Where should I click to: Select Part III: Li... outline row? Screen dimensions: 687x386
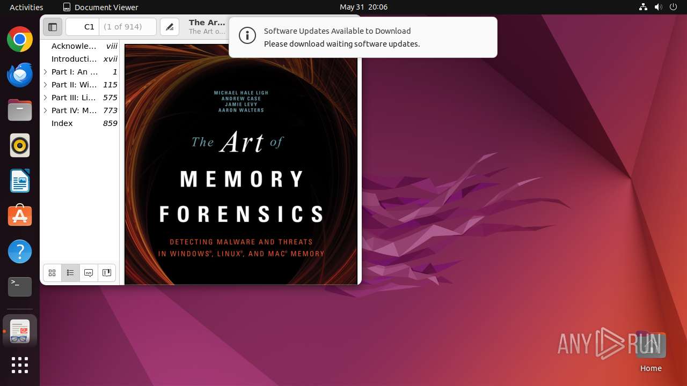click(x=80, y=98)
